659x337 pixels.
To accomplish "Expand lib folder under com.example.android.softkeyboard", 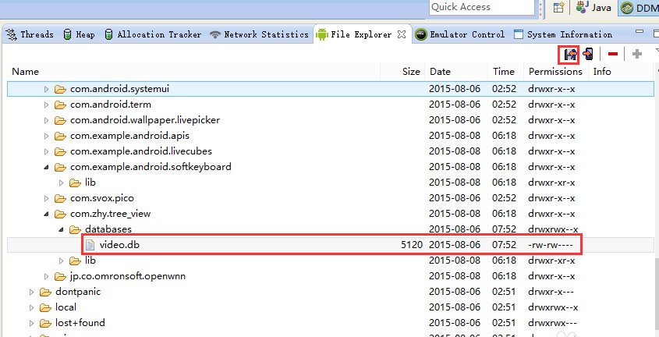I will pyautogui.click(x=61, y=183).
